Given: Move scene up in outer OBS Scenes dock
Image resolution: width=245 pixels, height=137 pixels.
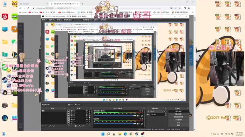Looking at the screenshot, I should pos(50,126).
